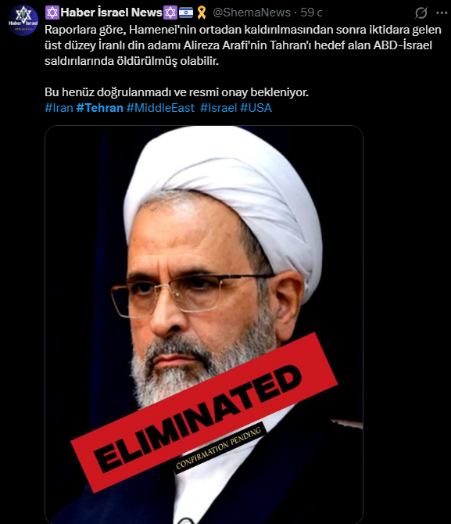This screenshot has width=451, height=524.
Task: Click the line "Bu henüz doğrulanmadı" text
Action: pyautogui.click(x=177, y=92)
